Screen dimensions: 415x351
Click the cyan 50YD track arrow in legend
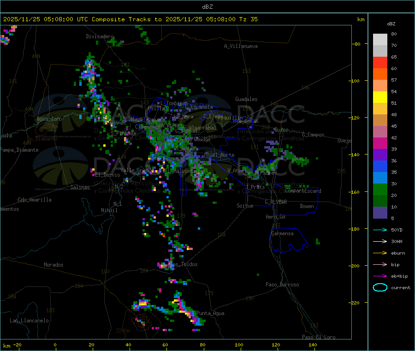point(380,230)
